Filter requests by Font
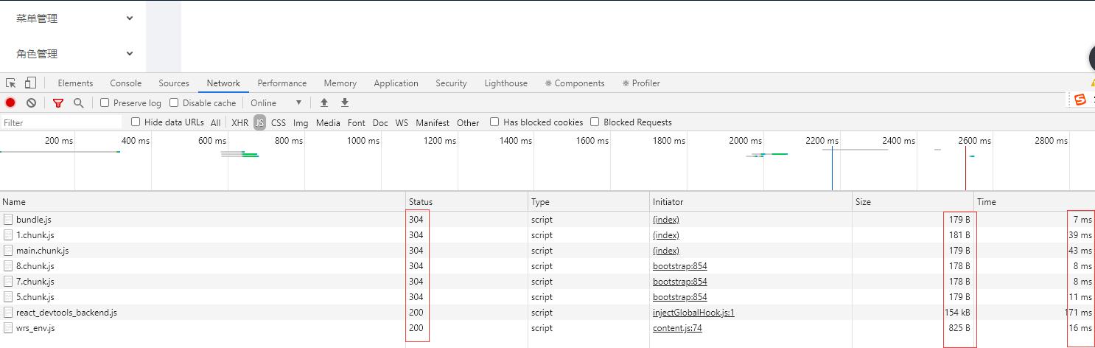This screenshot has height=348, width=1095. (357, 122)
